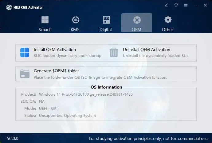
Task: Click the KMS circular arrow icon
Action: pos(76,20)
